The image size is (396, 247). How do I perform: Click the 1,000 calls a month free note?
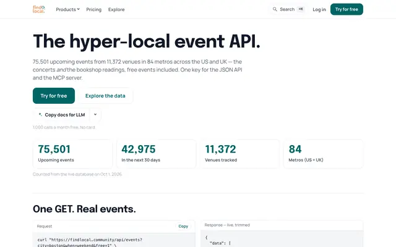[x=64, y=127]
